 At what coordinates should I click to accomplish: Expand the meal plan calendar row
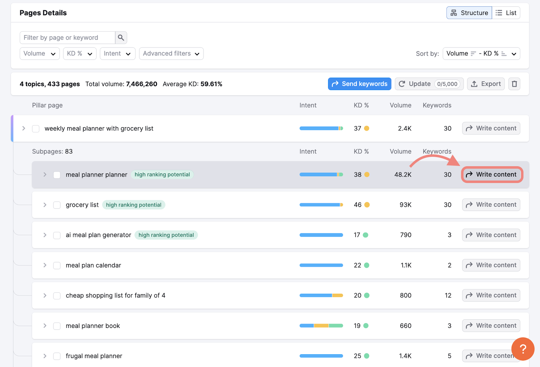tap(45, 265)
